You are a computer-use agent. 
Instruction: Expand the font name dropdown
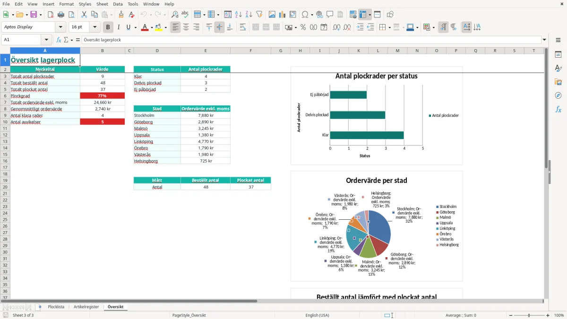point(60,27)
